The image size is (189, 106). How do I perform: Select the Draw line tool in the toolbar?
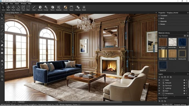coord(34,8)
